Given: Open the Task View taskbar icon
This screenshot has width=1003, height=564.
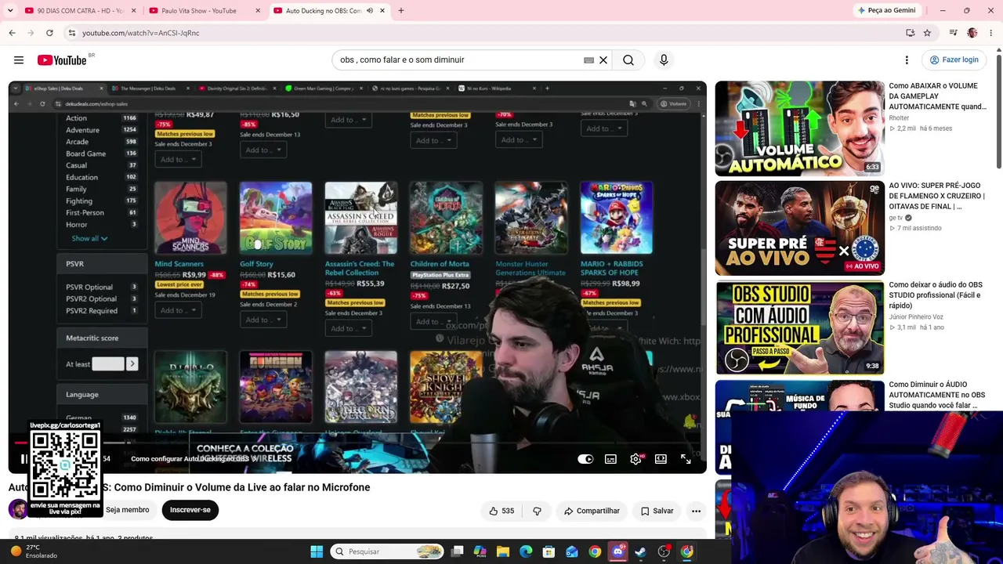Looking at the screenshot, I should 458,551.
